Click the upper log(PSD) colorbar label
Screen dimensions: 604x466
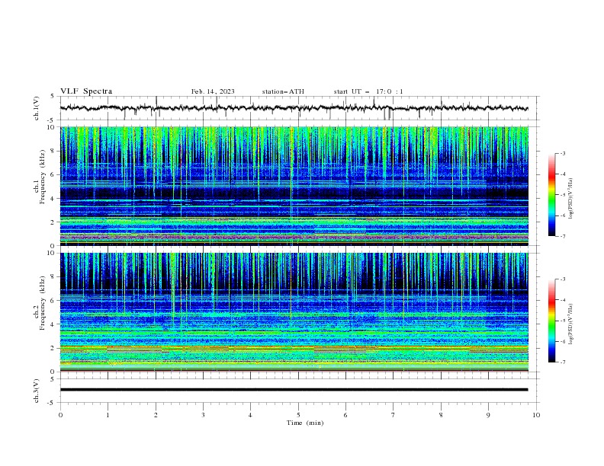pos(570,199)
